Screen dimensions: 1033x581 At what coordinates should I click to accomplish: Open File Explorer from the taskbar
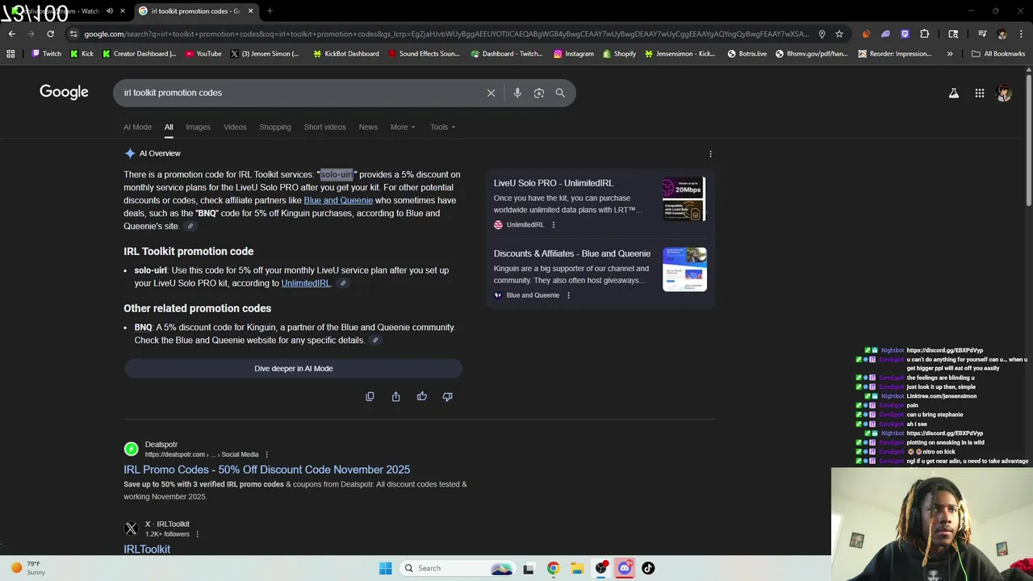(x=577, y=568)
